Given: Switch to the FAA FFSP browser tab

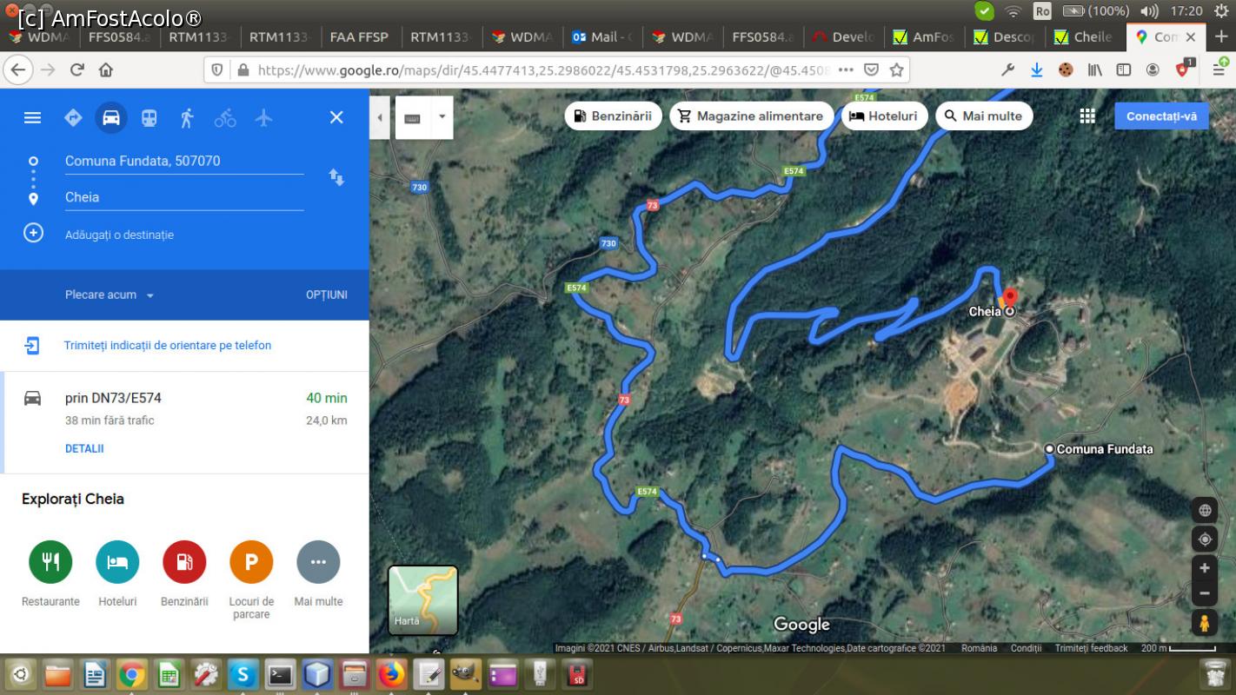Looking at the screenshot, I should [x=359, y=36].
